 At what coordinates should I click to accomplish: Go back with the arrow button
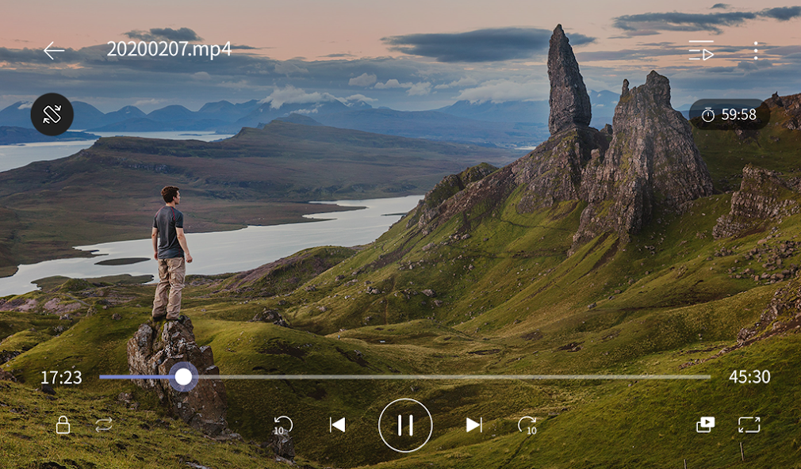[55, 50]
